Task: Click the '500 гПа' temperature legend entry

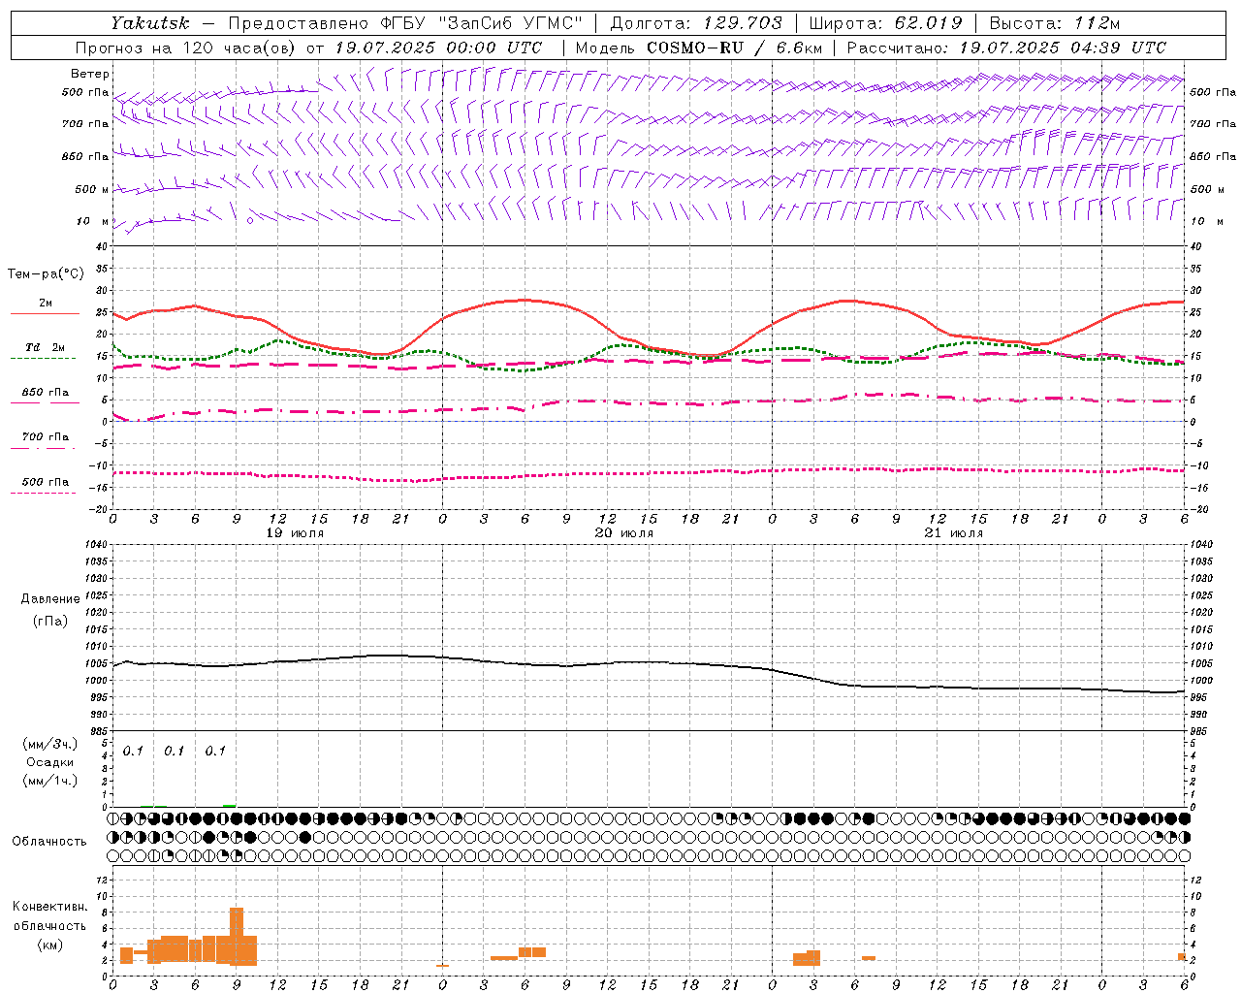Action: coord(46,481)
